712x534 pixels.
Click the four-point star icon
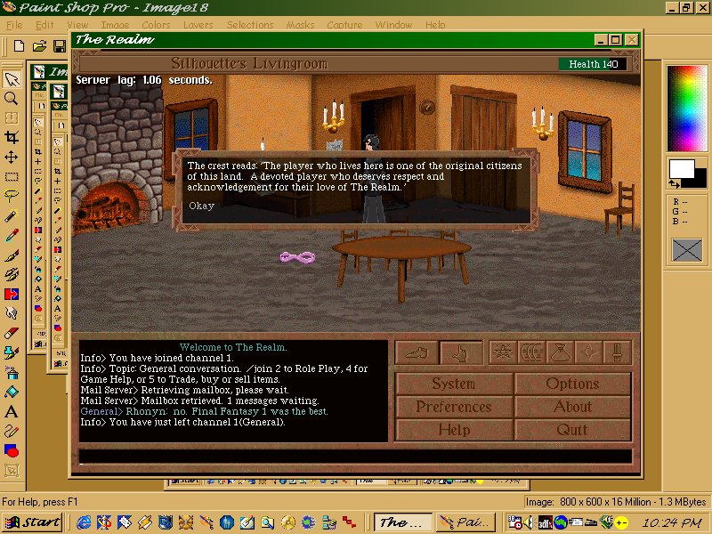tap(588, 352)
